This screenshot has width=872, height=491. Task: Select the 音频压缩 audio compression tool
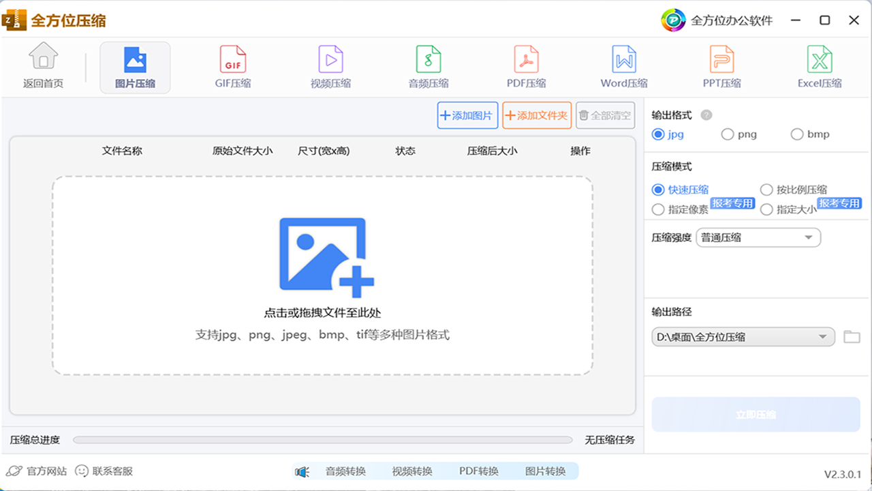point(428,66)
